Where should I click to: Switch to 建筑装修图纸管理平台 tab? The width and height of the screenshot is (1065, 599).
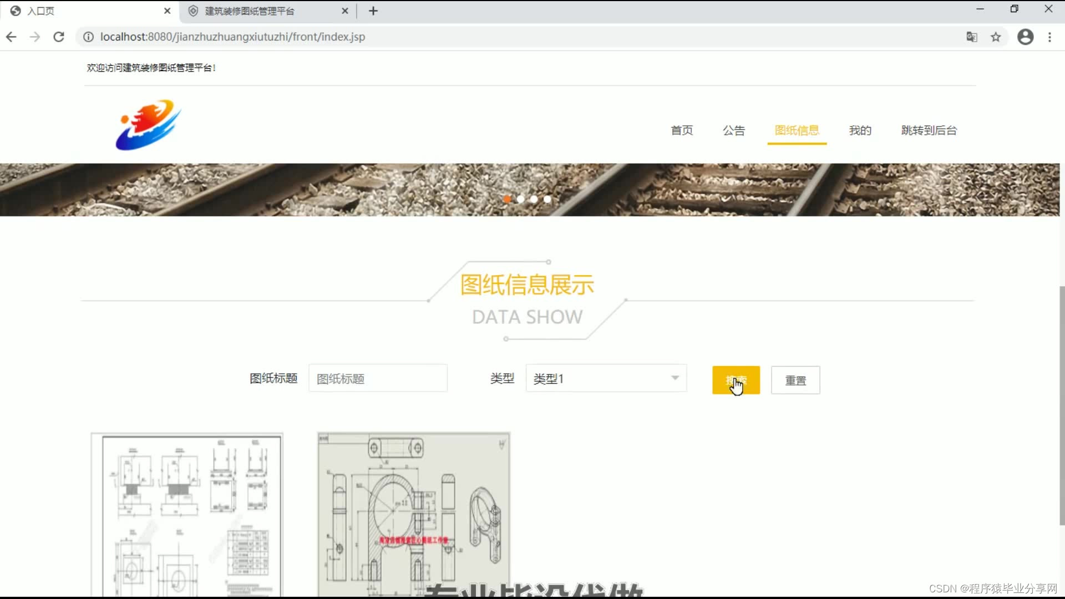point(250,11)
